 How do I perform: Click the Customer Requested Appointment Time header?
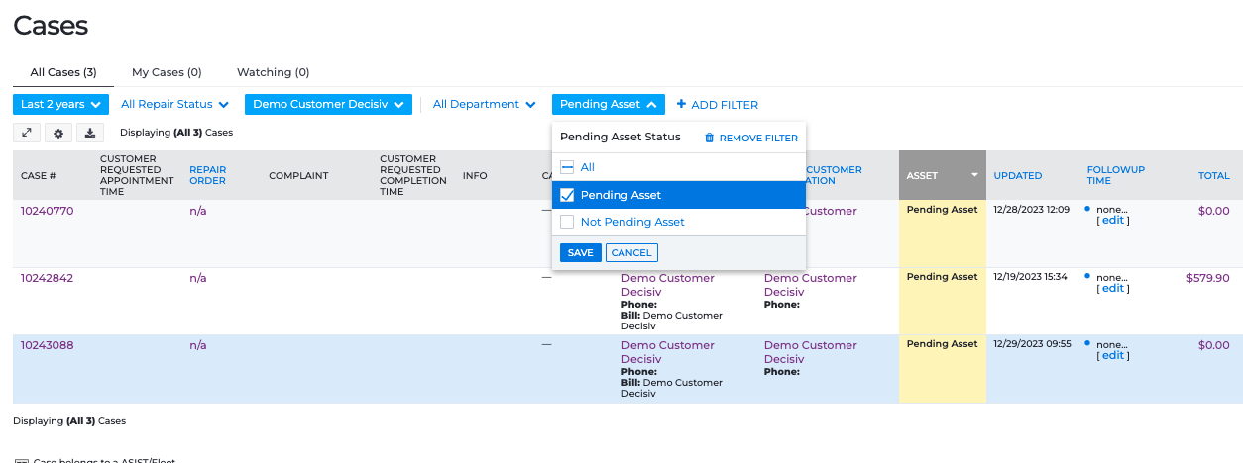pyautogui.click(x=137, y=175)
